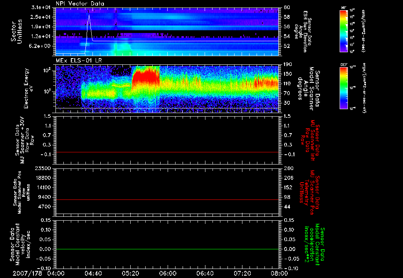
Task: Click the "ergs/(cm**2-sr-sec-eV)" DEF units label
Action: (x=364, y=88)
